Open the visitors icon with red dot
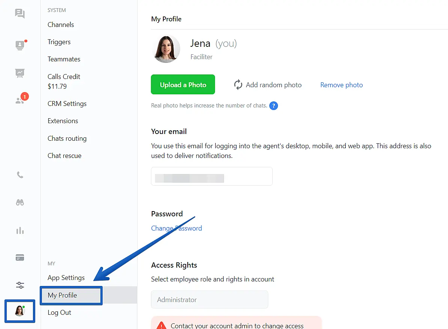This screenshot has width=448, height=329. tap(20, 46)
